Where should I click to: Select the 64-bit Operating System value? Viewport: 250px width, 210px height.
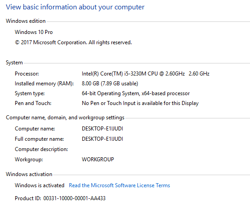coord(136,93)
